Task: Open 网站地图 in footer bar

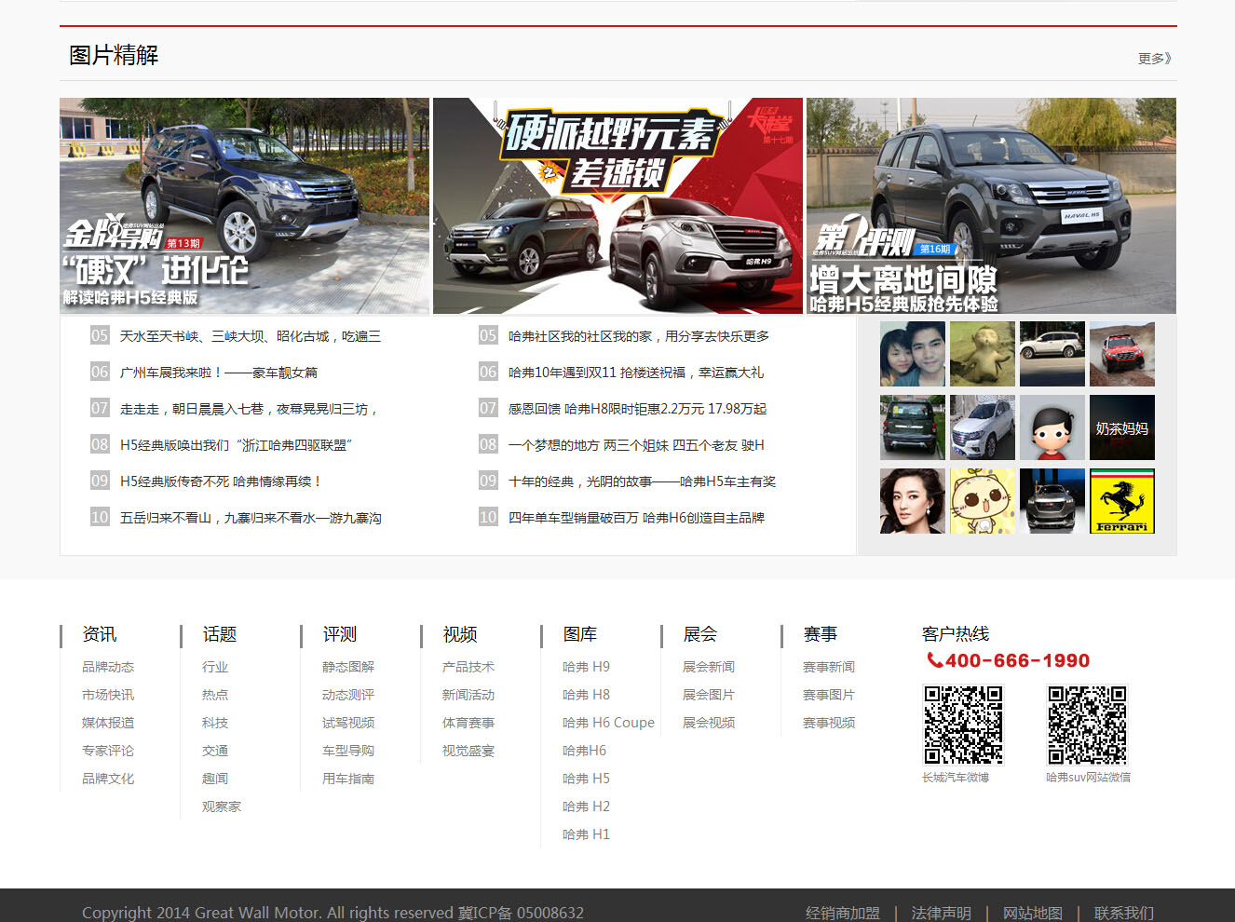Action: pyautogui.click(x=1033, y=913)
